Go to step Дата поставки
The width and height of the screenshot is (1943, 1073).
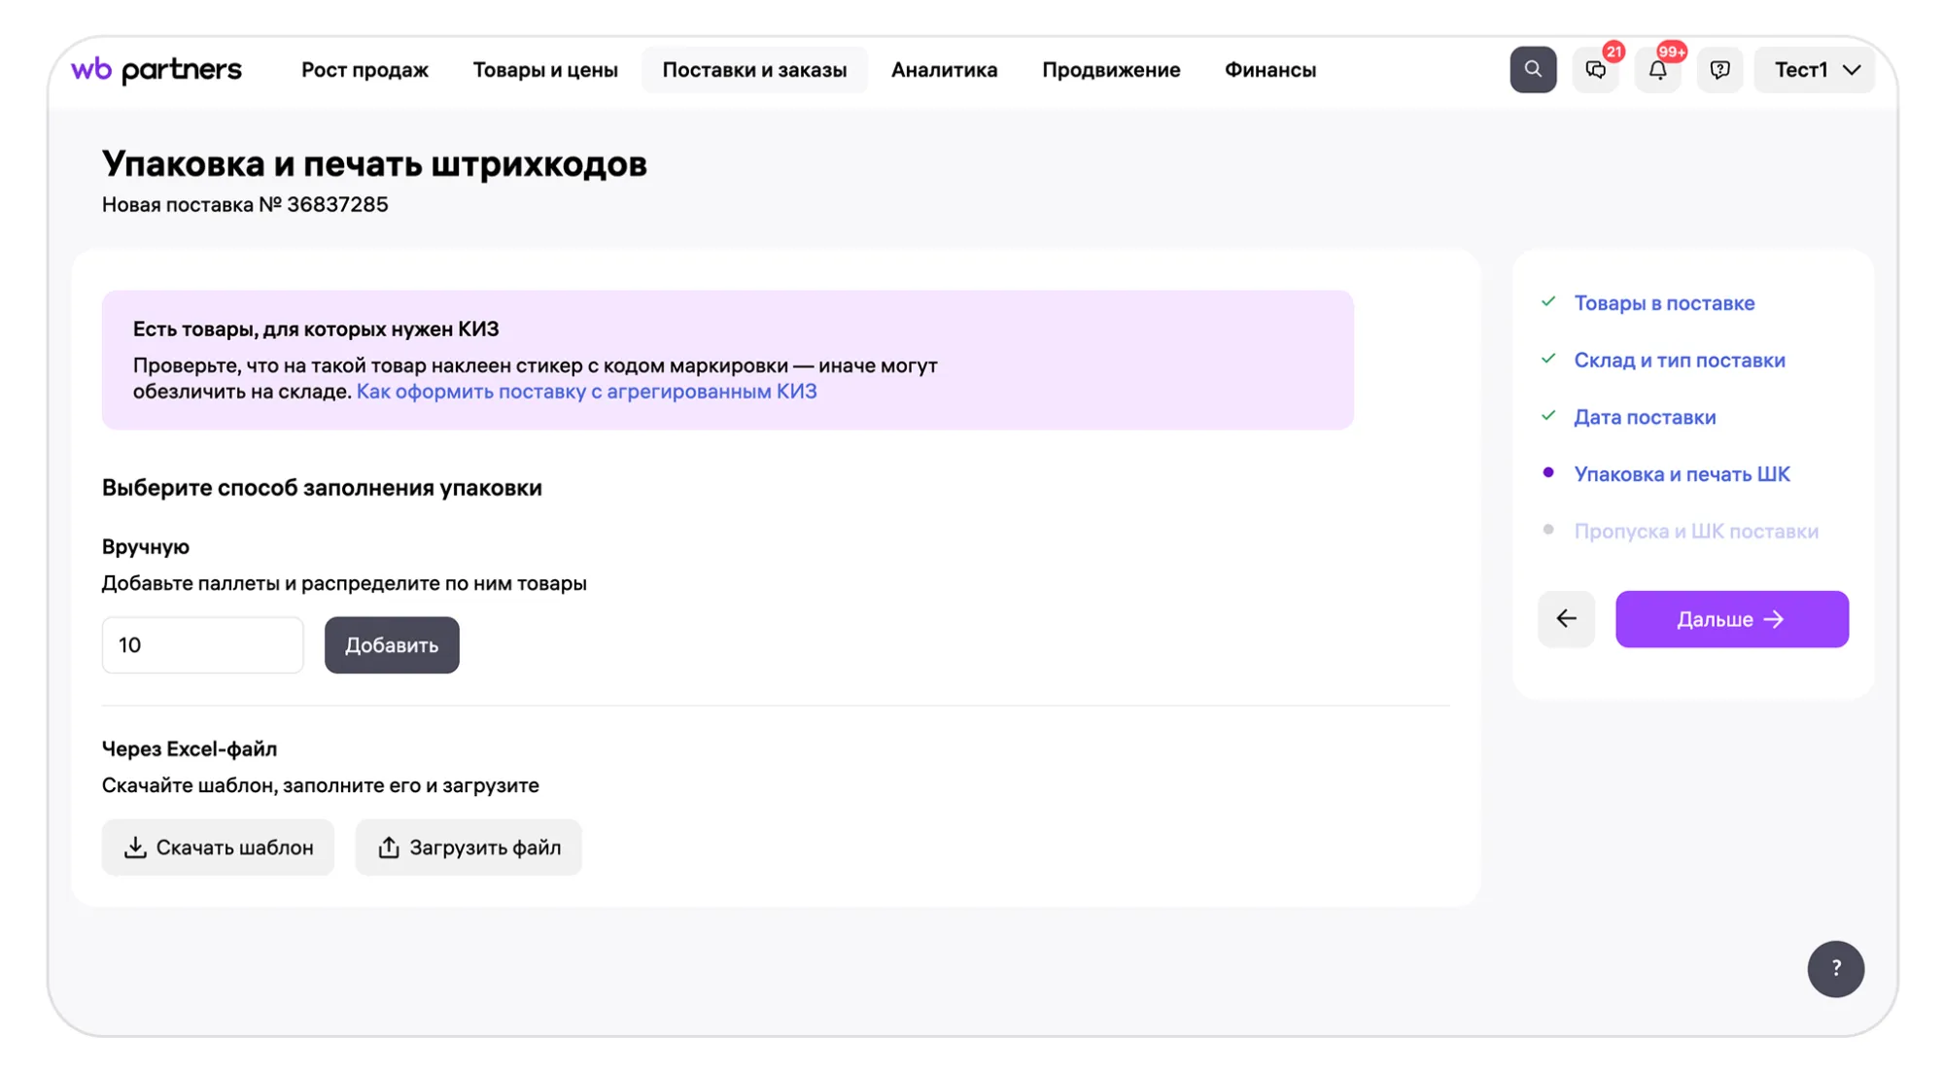pyautogui.click(x=1645, y=418)
